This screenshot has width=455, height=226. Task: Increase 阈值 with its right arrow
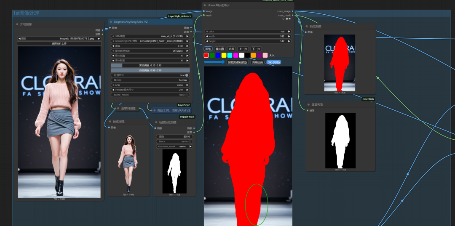click(187, 46)
